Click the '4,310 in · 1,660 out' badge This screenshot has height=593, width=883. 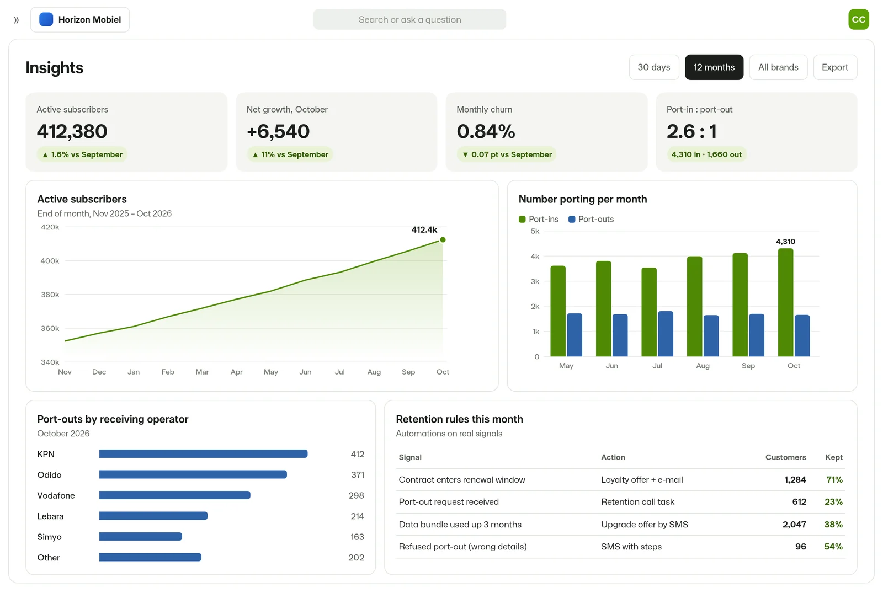pyautogui.click(x=706, y=154)
